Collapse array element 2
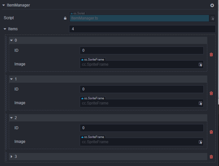The image size is (219, 166). pyautogui.click(x=12, y=118)
